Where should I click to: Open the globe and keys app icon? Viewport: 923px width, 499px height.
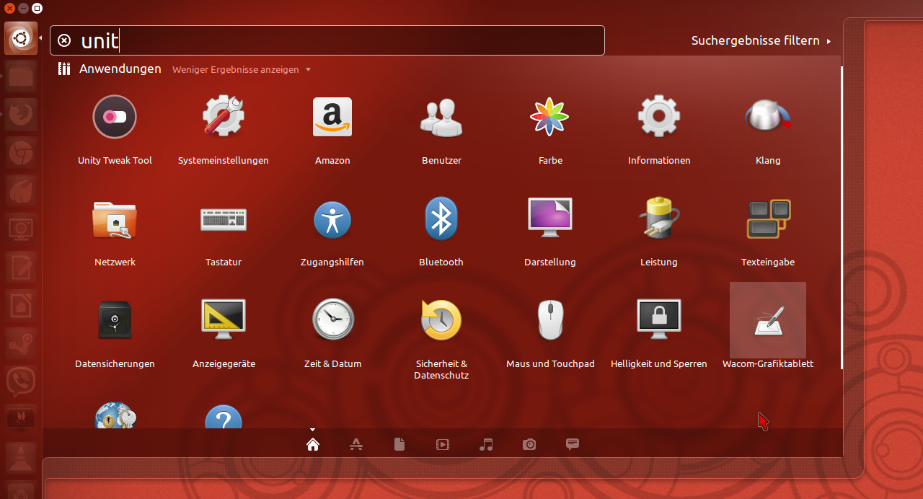pos(115,415)
